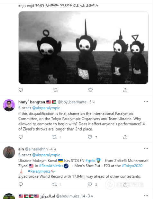154x199 pixels.
Task: Open the #Paralympics hashtag
Action: tap(39, 171)
